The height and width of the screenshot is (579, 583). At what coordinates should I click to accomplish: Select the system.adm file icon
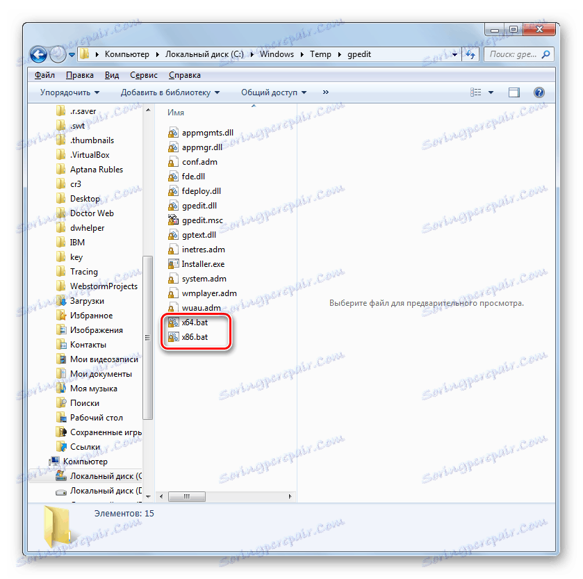172,279
